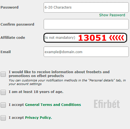Image resolution: width=130 pixels, height=129 pixels.
Task: Click the Confirm password label
Action: click(x=17, y=24)
